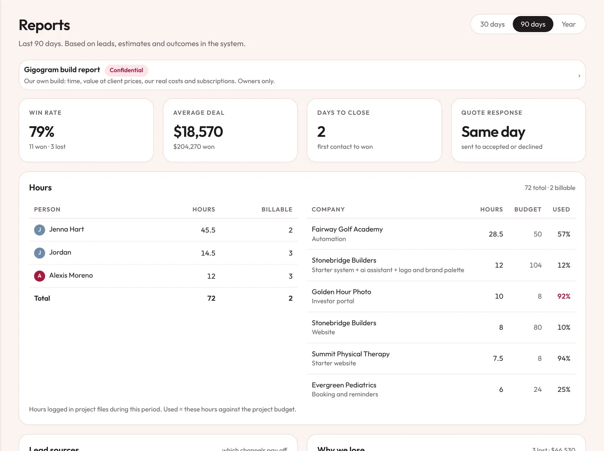The image size is (604, 451).
Task: Click the '$204,270 won' text
Action: pos(194,147)
